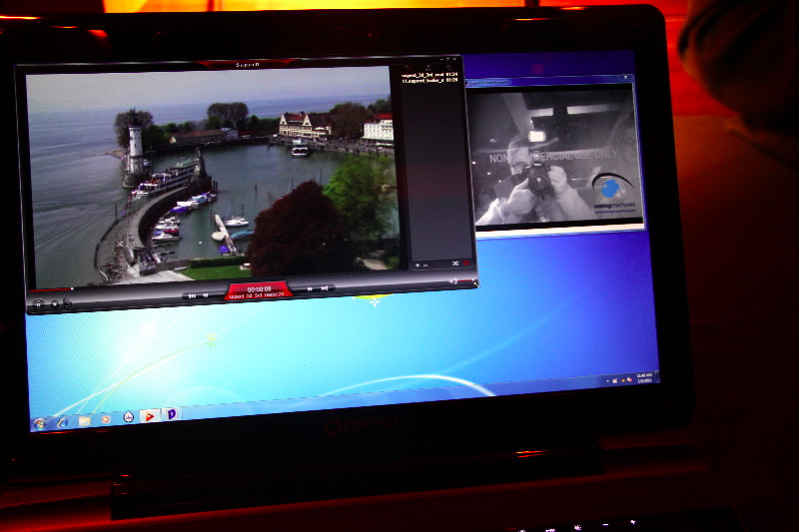Open the Windows Start menu

click(x=40, y=423)
